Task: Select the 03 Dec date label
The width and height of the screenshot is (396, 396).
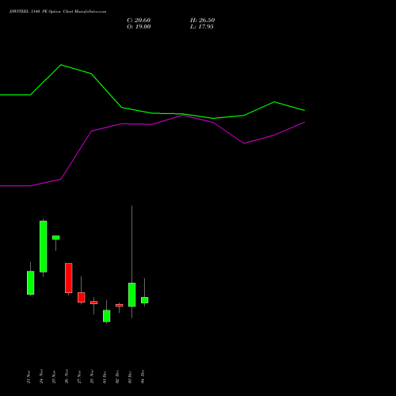Action: click(x=130, y=377)
